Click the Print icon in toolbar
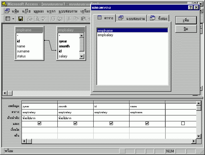 coord(30,19)
